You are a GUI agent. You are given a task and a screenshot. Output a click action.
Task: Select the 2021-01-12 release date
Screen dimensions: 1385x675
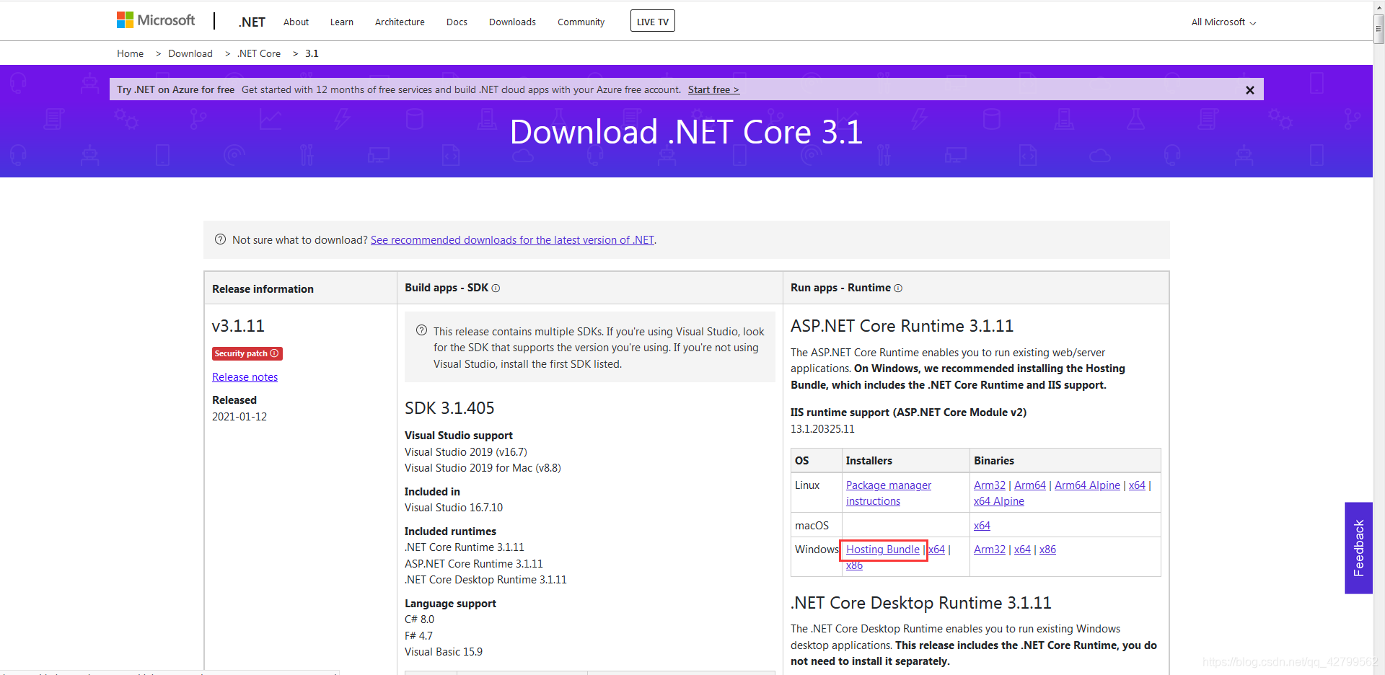(x=239, y=417)
